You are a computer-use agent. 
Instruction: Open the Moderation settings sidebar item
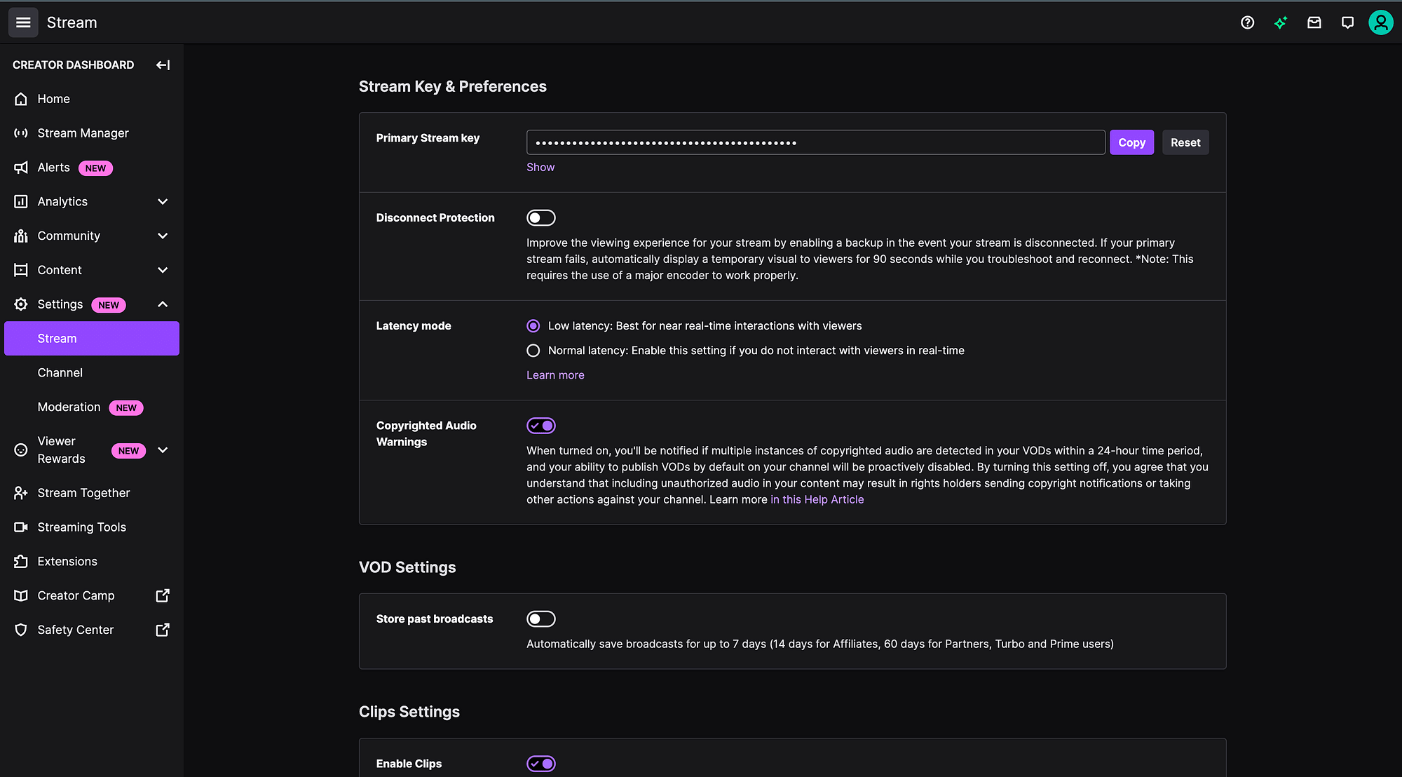92,407
